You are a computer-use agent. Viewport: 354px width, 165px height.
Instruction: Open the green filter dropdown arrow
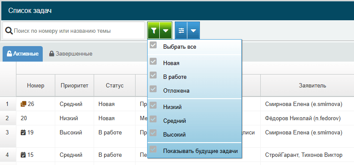click(x=166, y=31)
